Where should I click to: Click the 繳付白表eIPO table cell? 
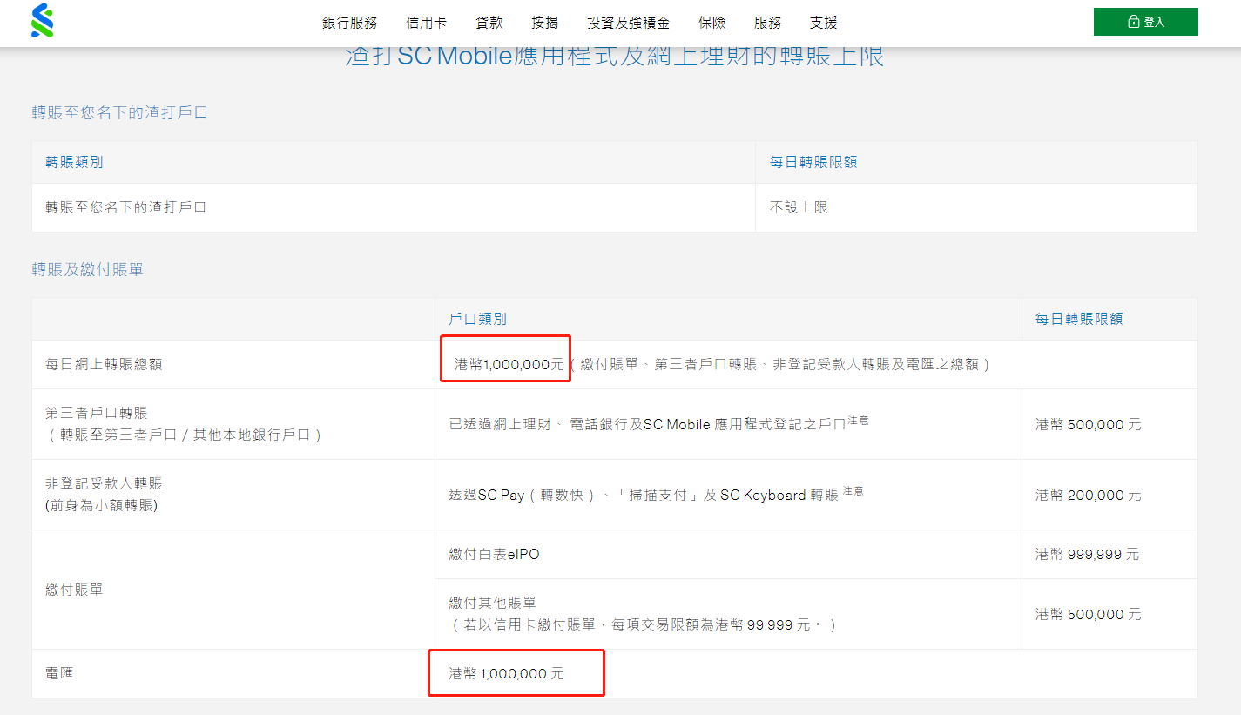click(494, 554)
